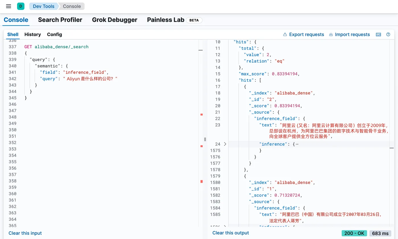
Task: Switch to the Console tab
Action: pos(16,20)
